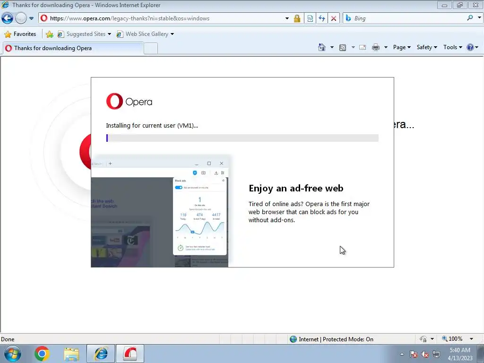
Task: Click the status bar globe icon
Action: (293, 339)
